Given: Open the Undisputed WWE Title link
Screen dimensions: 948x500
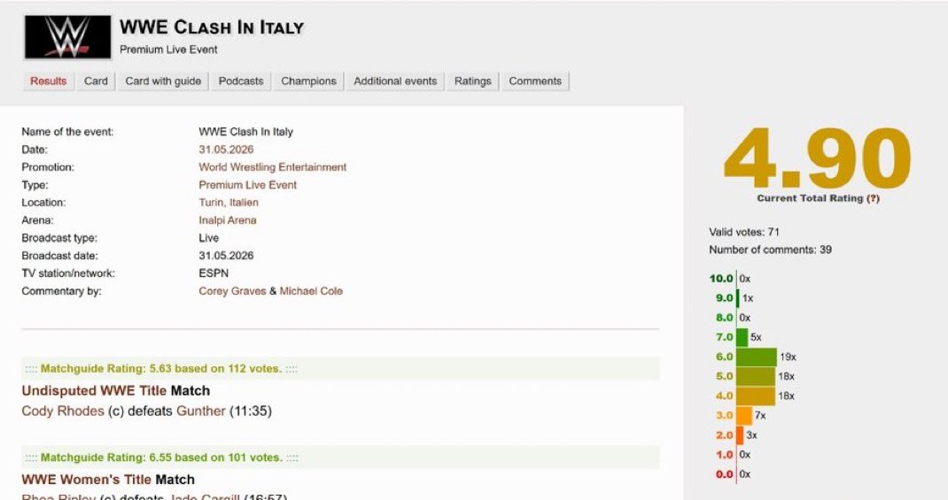Looking at the screenshot, I should tap(94, 390).
